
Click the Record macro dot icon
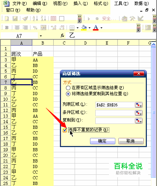[97, 19]
